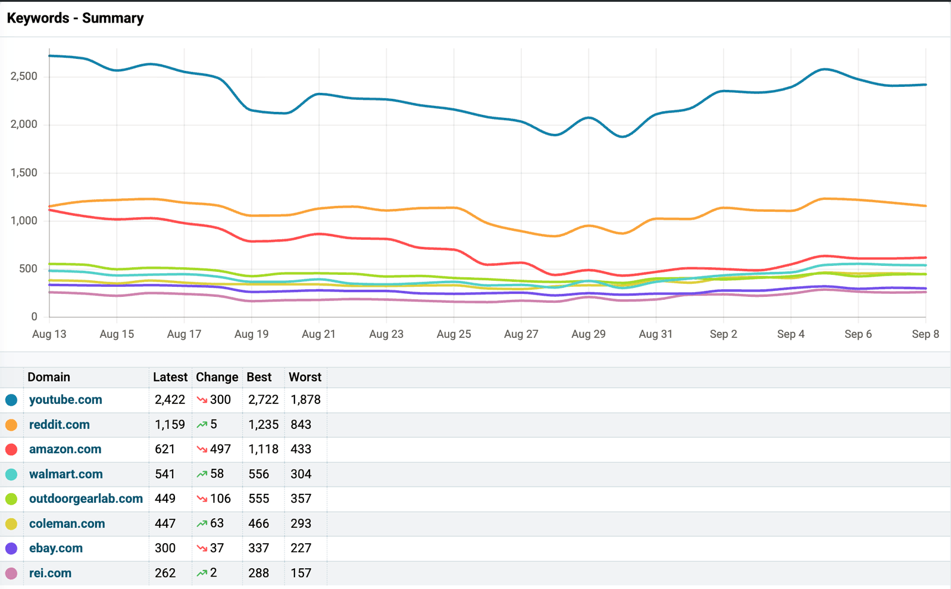Select the coleman.com yellow color dot
Viewport: 951px width, 589px height.
[x=11, y=524]
